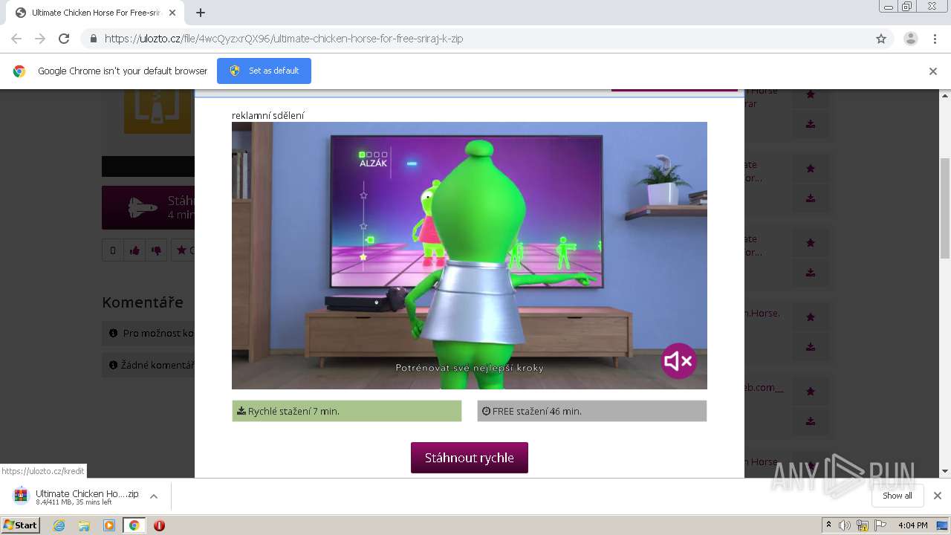
Task: Click the taskbar clock showing 4:04 PM
Action: (912, 525)
